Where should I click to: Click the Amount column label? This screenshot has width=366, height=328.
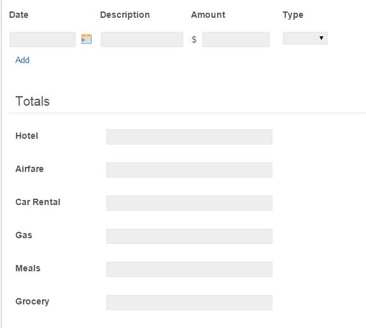[x=208, y=15]
